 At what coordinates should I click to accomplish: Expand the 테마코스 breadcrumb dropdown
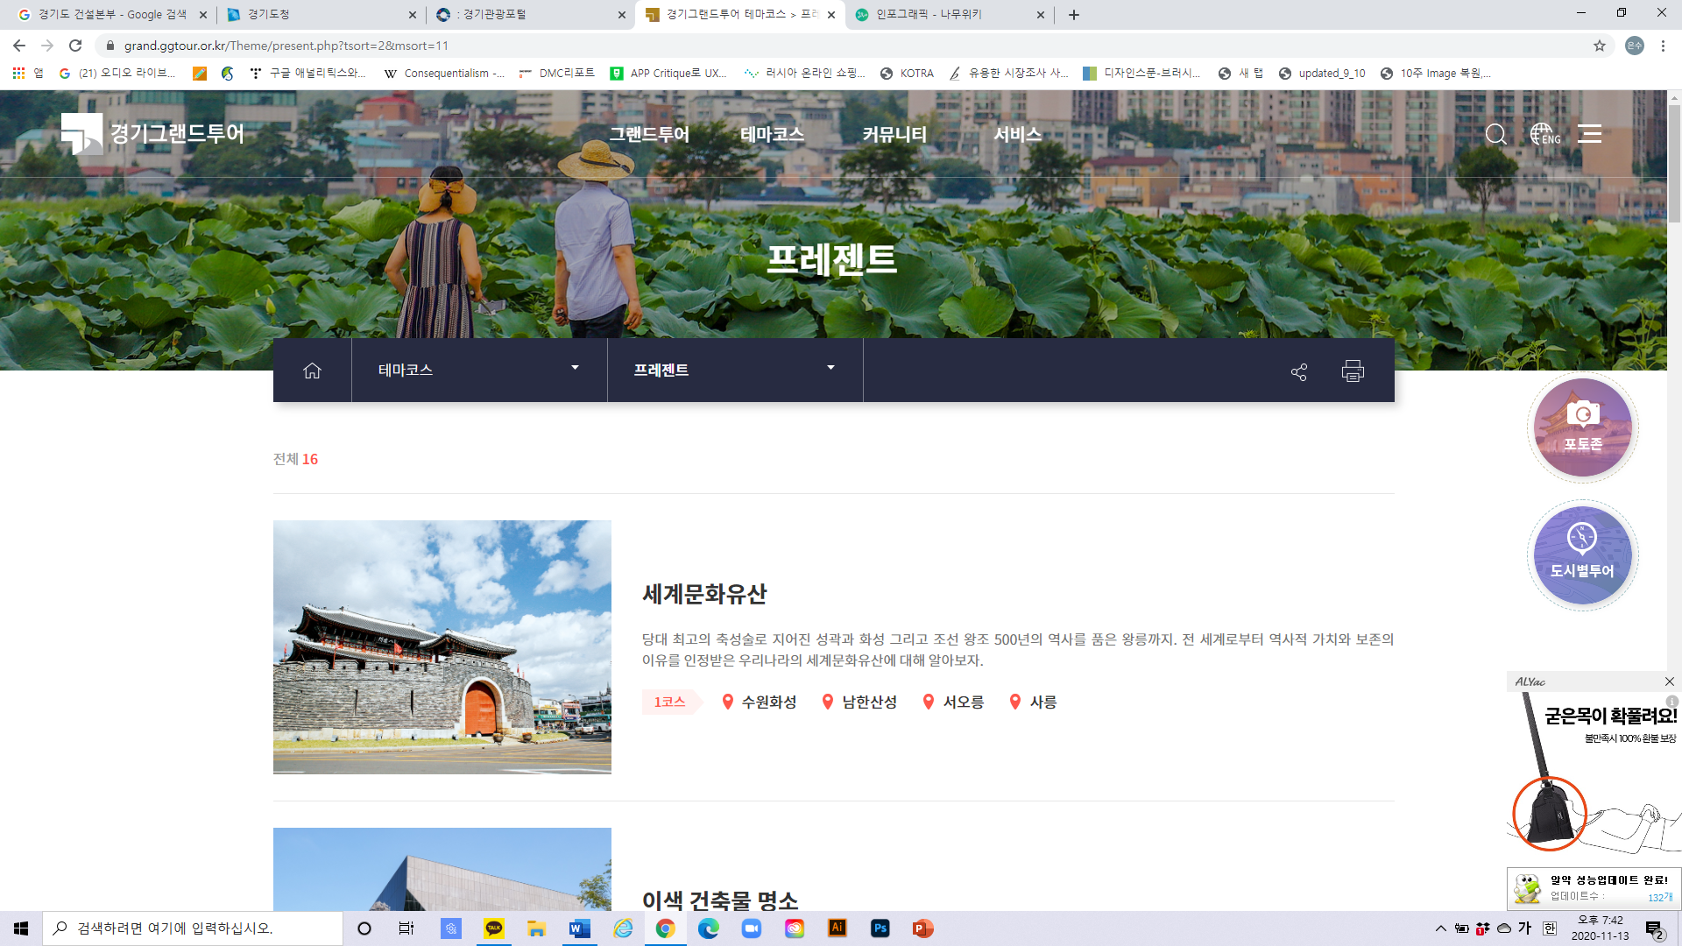pyautogui.click(x=478, y=370)
